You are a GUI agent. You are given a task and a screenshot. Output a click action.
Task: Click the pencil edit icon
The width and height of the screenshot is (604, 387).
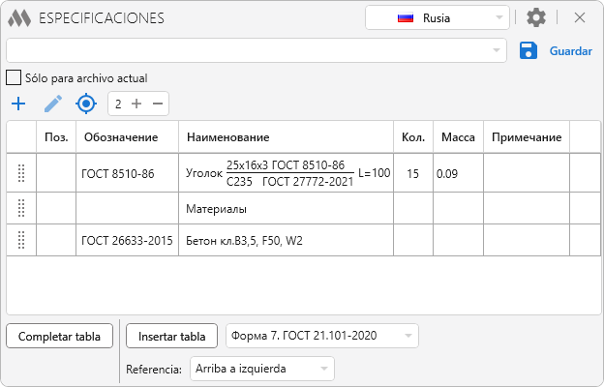click(52, 104)
